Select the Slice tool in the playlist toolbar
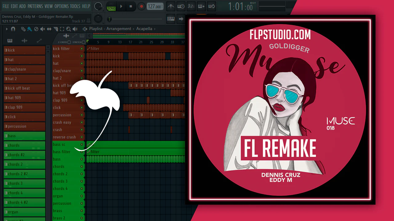Image resolution: width=394 pixels, height=221 pixels. tap(56, 29)
